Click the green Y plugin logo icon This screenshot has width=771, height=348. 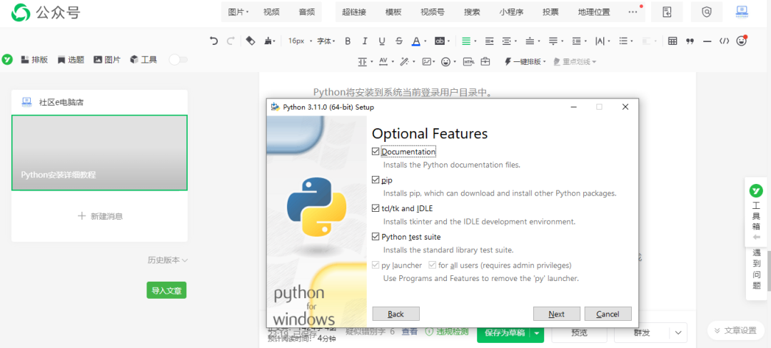click(7, 59)
